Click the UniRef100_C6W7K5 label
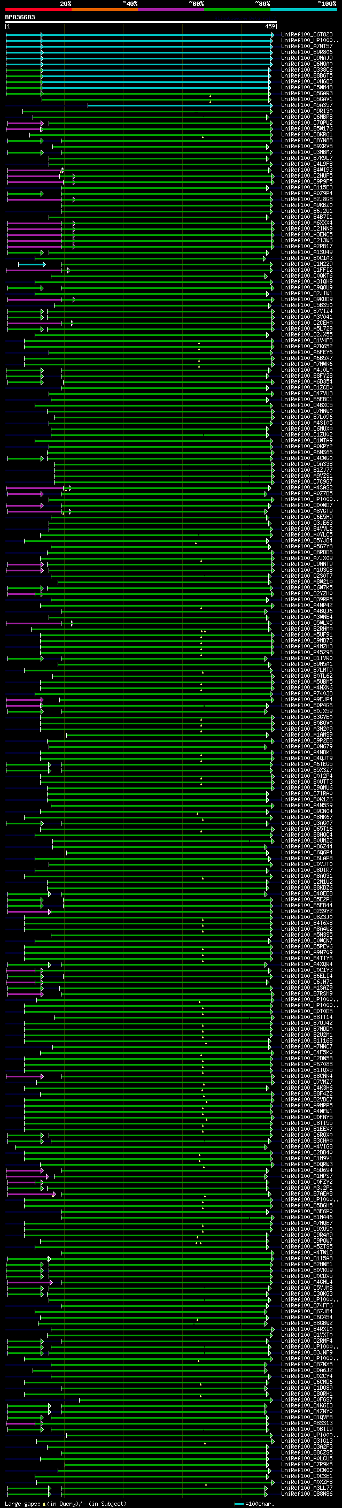The image size is (342, 1508). pyautogui.click(x=307, y=588)
